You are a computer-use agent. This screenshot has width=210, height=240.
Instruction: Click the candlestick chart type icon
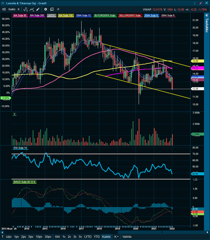[4, 9]
